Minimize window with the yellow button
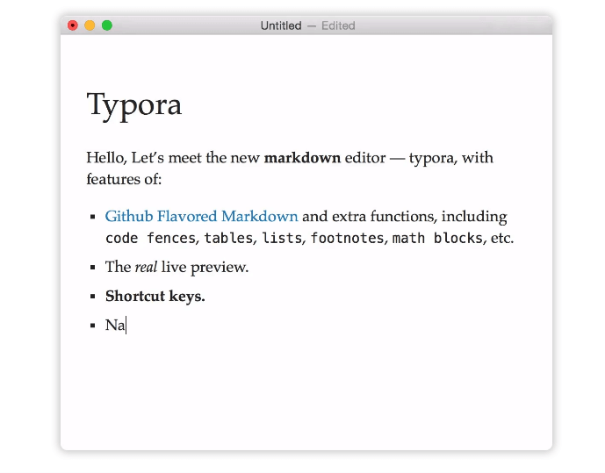Image resolution: width=605 pixels, height=473 pixels. 90,25
